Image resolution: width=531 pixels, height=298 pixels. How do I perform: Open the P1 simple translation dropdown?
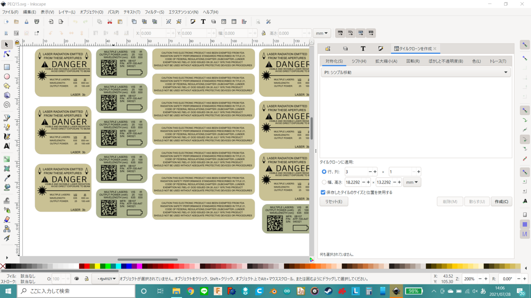(x=416, y=72)
